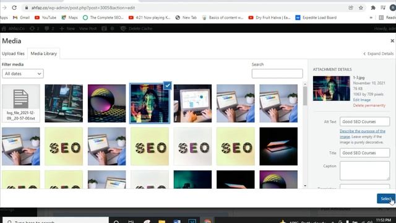The width and height of the screenshot is (396, 223).
Task: Click Edit Image link in attachment details
Action: tap(361, 100)
